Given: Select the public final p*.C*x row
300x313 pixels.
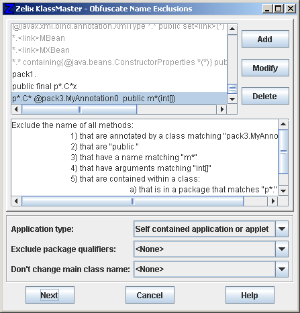Looking at the screenshot, I should pyautogui.click(x=119, y=86).
